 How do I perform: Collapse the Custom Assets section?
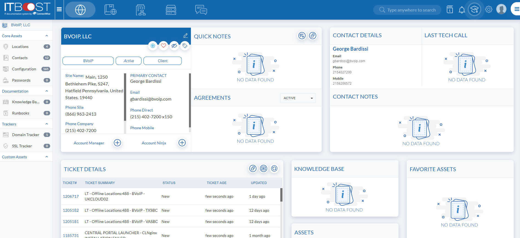(x=47, y=157)
